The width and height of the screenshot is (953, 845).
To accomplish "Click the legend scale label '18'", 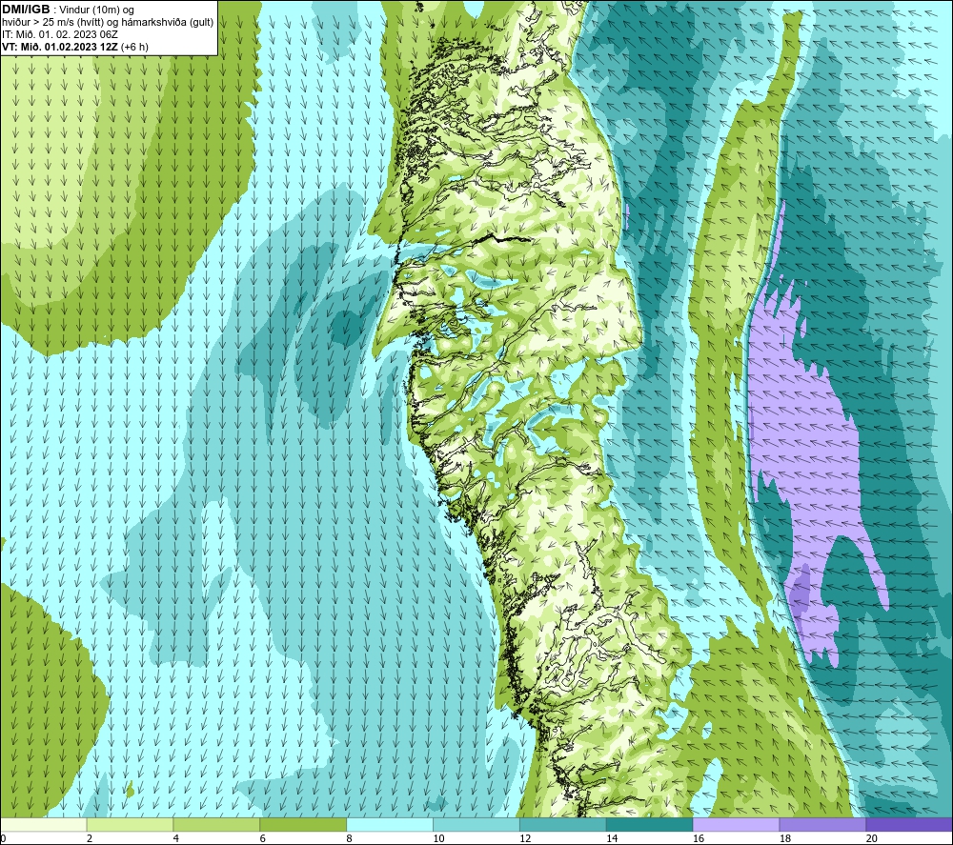I will click(784, 839).
